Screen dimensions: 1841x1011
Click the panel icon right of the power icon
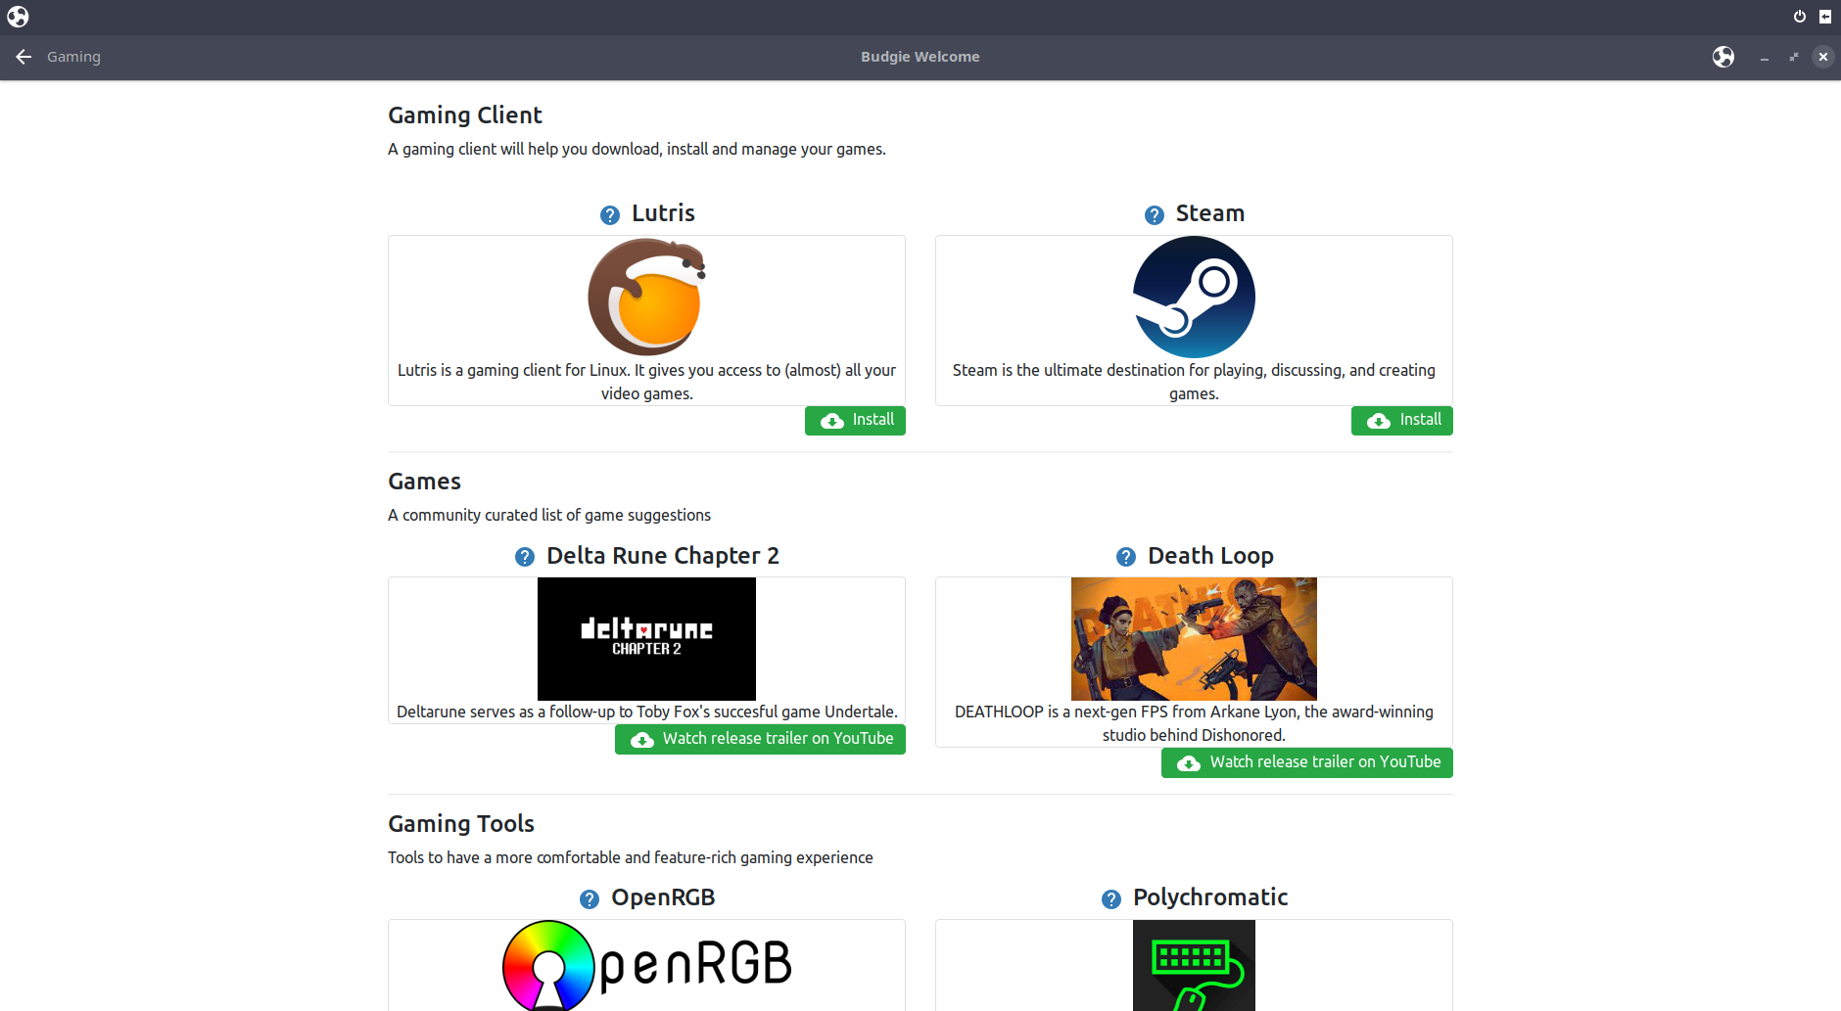(x=1825, y=17)
